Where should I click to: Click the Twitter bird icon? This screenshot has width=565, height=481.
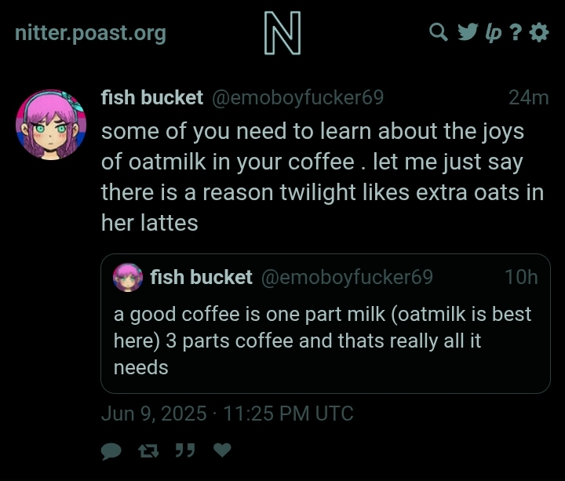pos(468,32)
